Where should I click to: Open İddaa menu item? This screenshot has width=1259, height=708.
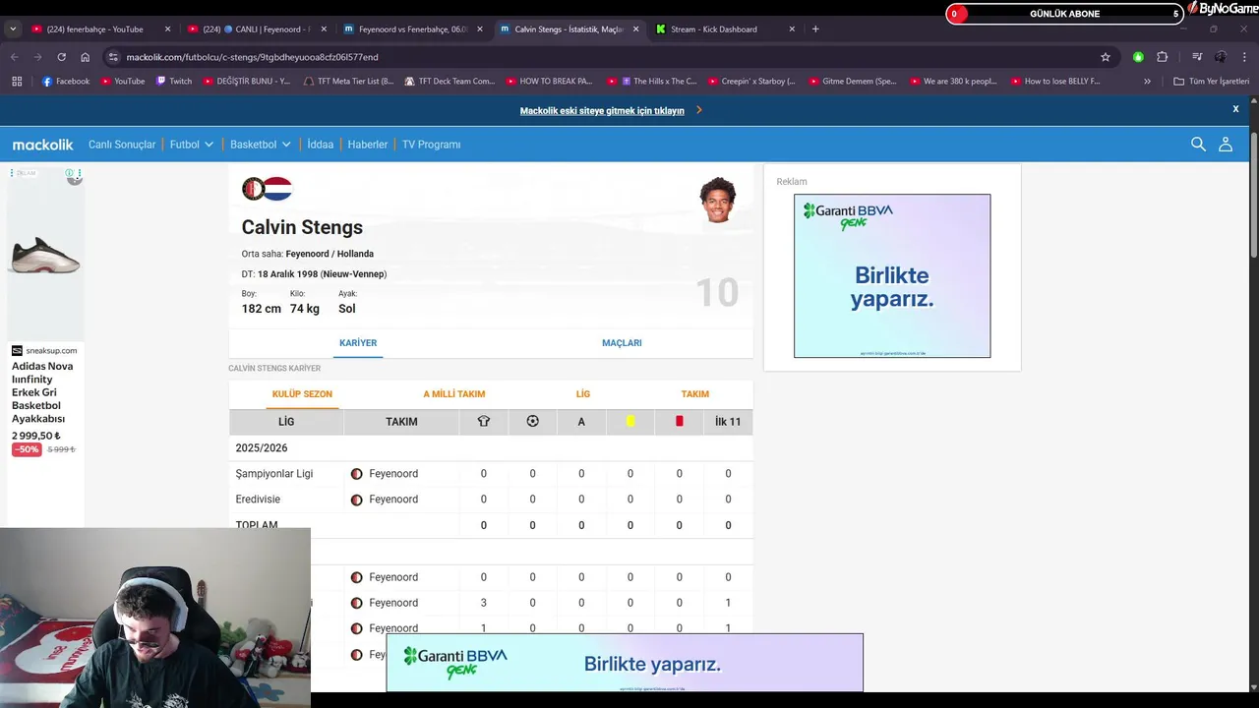tap(320, 145)
